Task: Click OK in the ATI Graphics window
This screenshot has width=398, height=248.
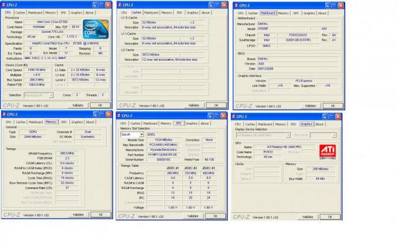Action: (330, 217)
